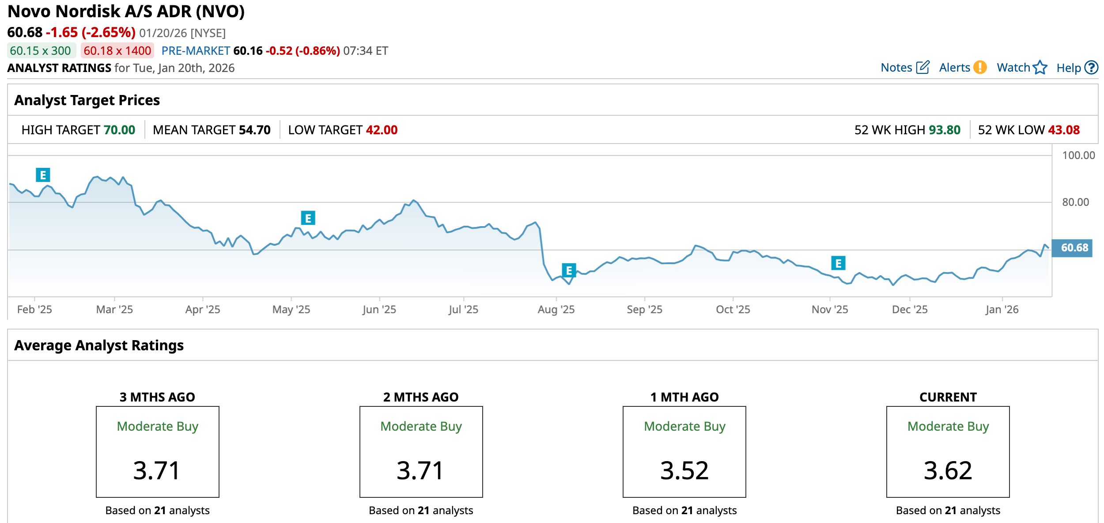1104x523 pixels.
Task: Click the 60.68 current price chart label
Action: (1072, 248)
